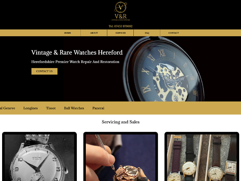Select the Tissot brand link

pos(51,108)
